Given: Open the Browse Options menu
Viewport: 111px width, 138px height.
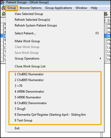Looking at the screenshot, I should (30, 8).
